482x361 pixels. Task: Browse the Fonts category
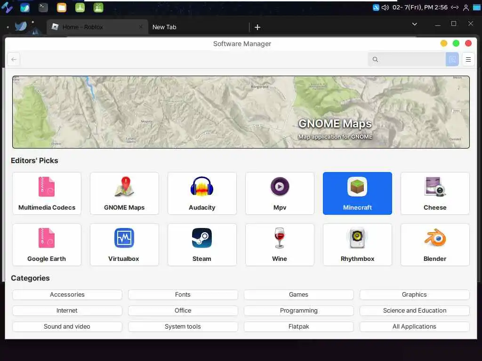tap(183, 294)
